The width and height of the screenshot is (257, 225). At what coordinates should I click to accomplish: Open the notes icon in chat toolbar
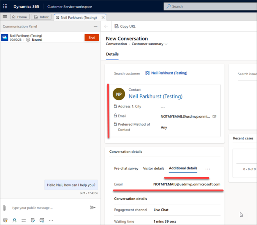tap(33, 220)
